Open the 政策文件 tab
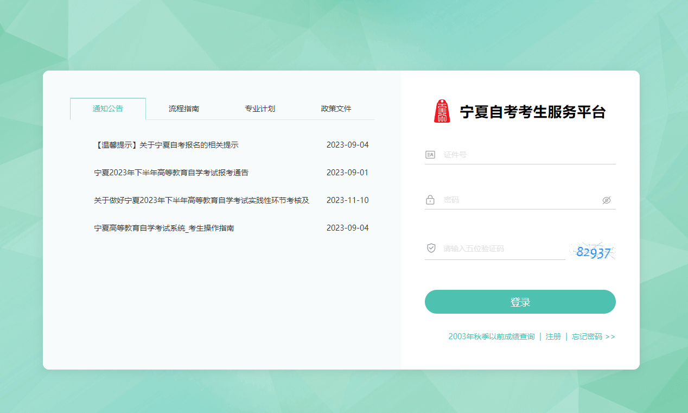The width and height of the screenshot is (688, 413). (x=336, y=109)
